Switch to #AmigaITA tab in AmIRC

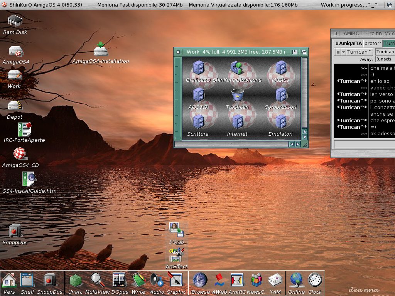[x=348, y=43]
